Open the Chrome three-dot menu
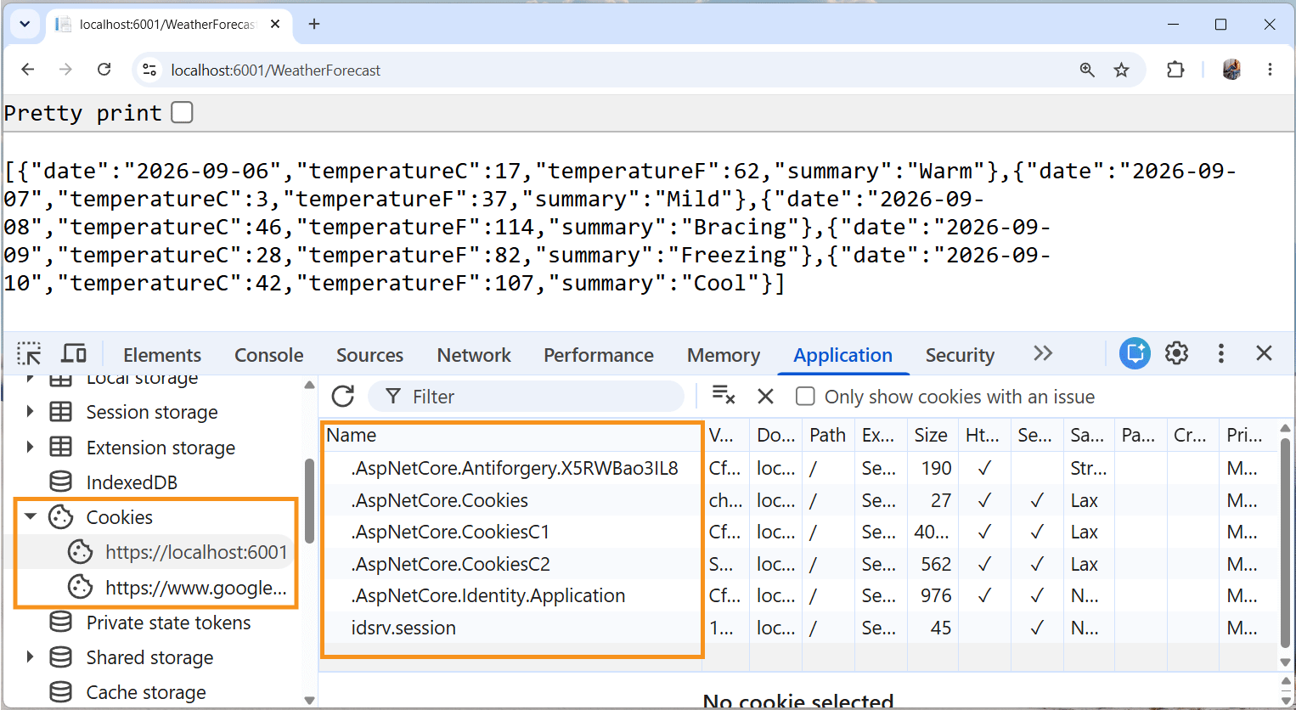 click(1270, 70)
